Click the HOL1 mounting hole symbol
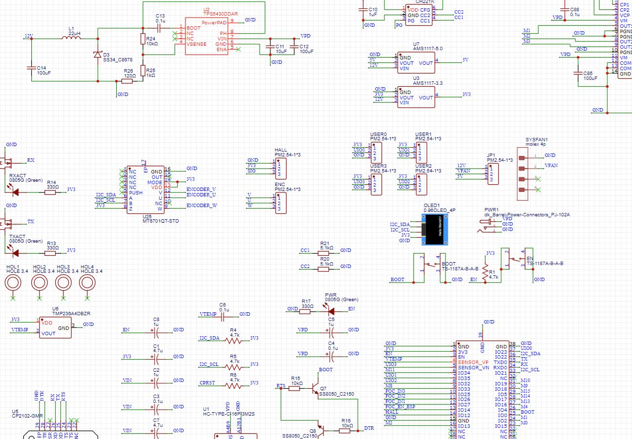This screenshot has height=439, width=632. pos(13,283)
